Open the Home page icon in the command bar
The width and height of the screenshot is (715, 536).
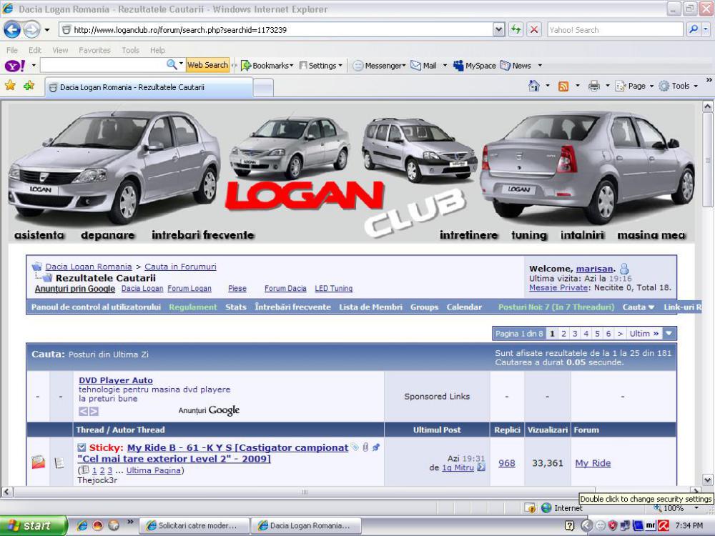point(533,86)
